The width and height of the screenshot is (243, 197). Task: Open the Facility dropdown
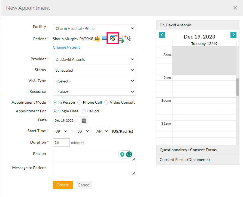pos(94,28)
